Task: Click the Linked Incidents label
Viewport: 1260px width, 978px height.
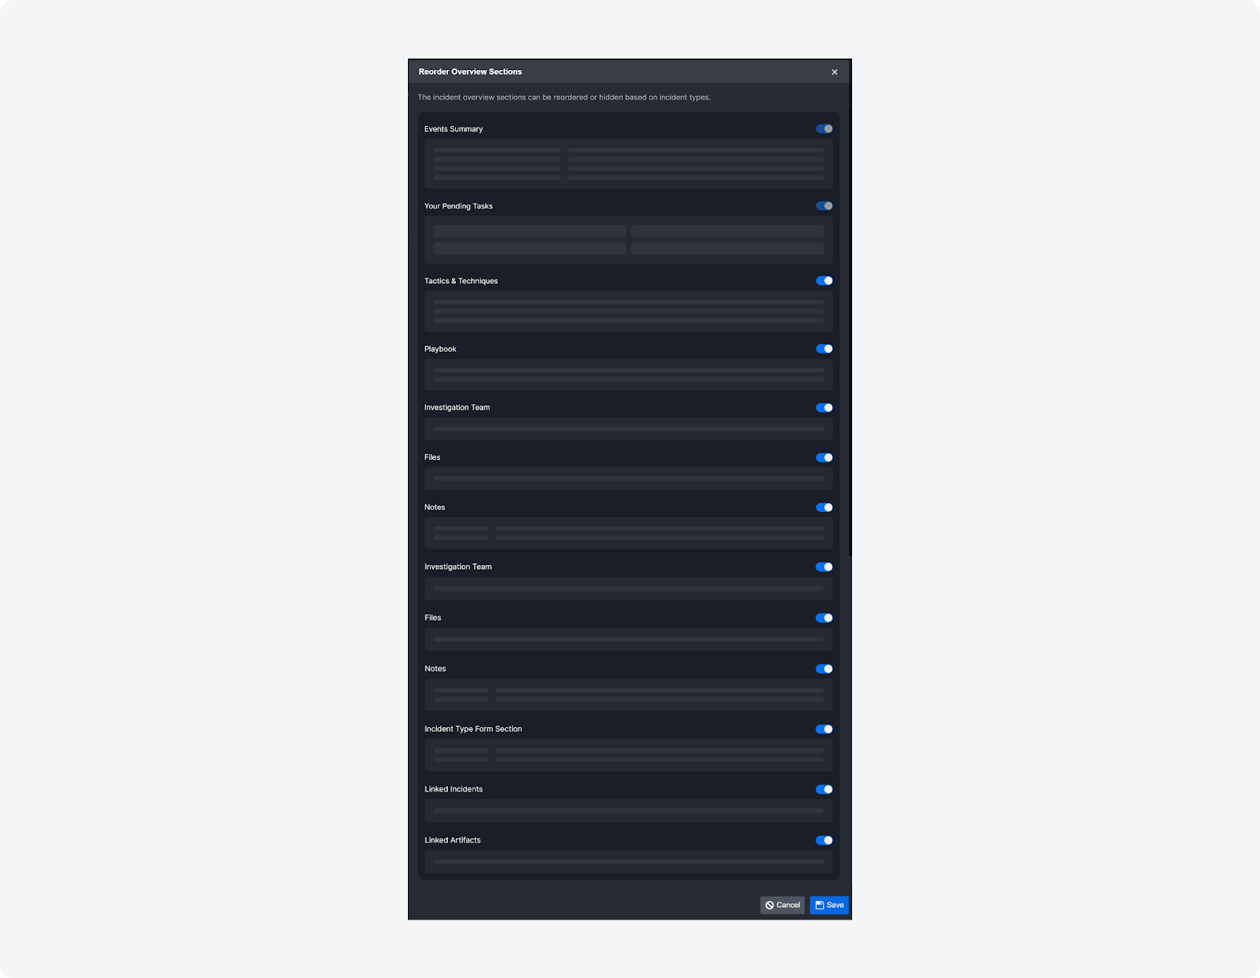Action: 454,789
